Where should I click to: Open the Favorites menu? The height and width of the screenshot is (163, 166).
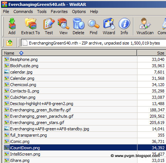point(59,12)
